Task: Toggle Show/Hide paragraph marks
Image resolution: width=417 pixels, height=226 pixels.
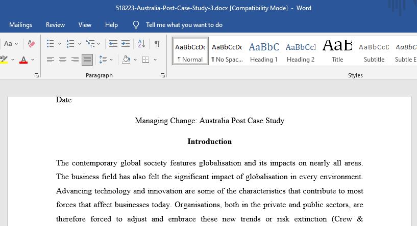Action: click(x=157, y=43)
